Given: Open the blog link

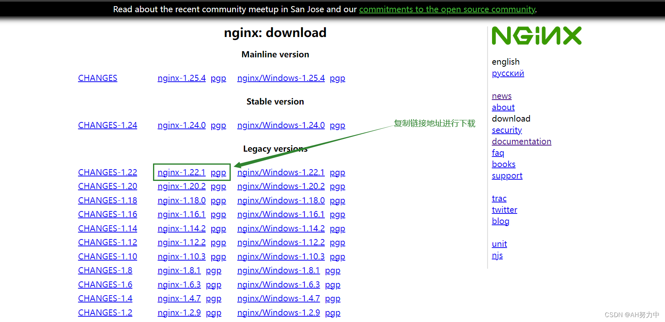Looking at the screenshot, I should click(500, 221).
